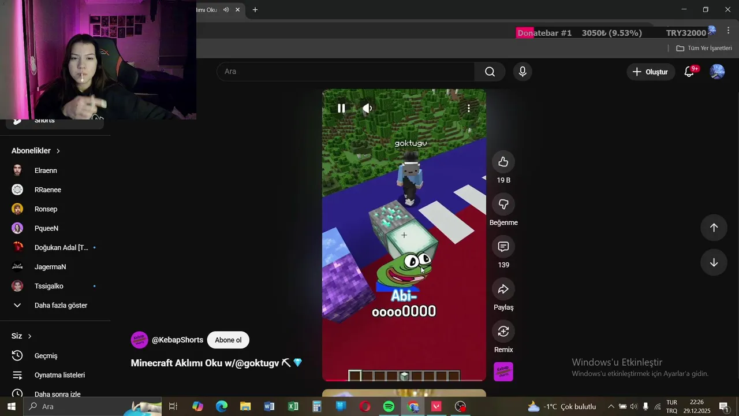The height and width of the screenshot is (416, 739).
Task: Open the @goktugv mention in the title
Action: pyautogui.click(x=256, y=363)
